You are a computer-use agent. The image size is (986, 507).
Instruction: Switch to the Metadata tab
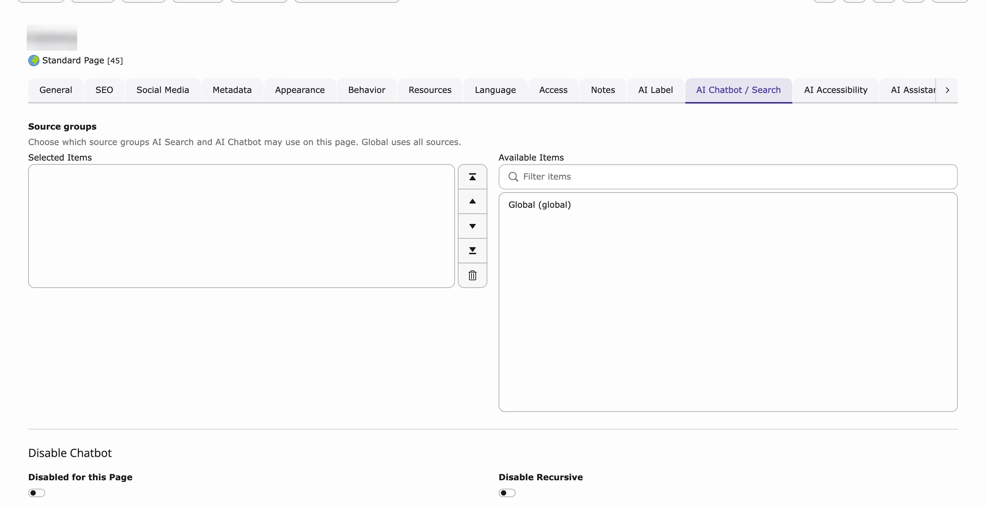(232, 90)
